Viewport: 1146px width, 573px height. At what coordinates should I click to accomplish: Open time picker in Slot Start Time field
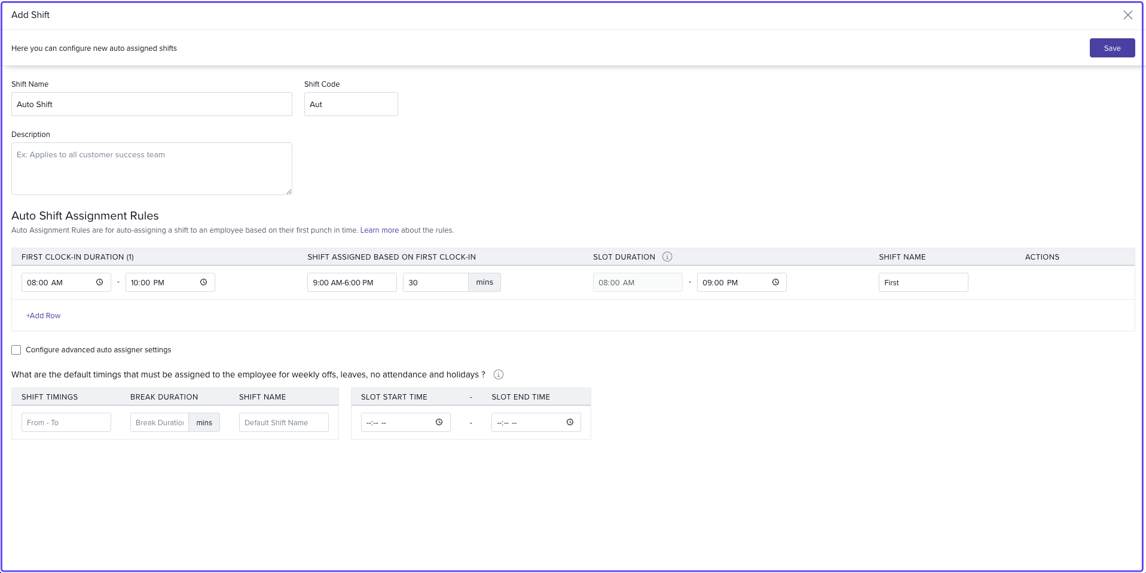(x=439, y=422)
